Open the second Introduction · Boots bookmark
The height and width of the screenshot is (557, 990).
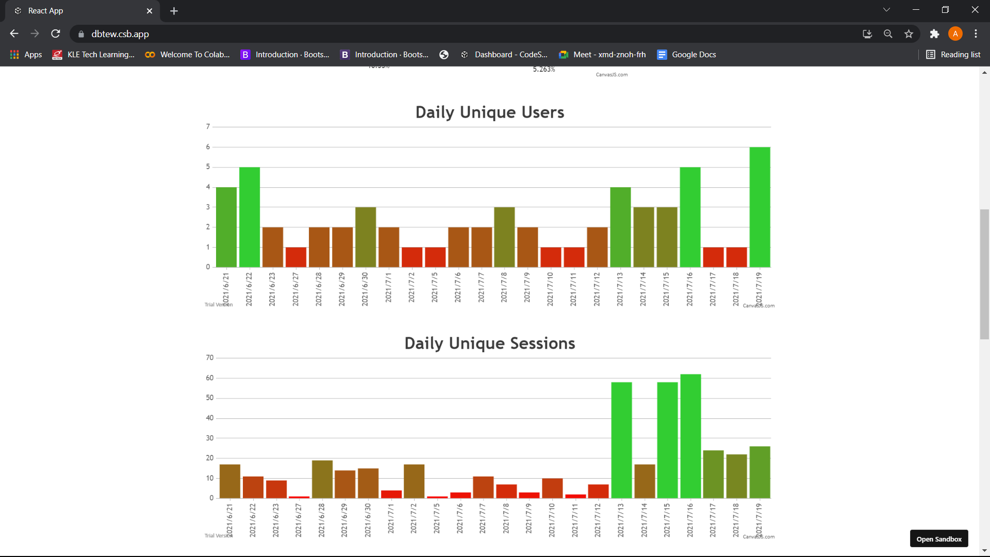click(x=384, y=55)
